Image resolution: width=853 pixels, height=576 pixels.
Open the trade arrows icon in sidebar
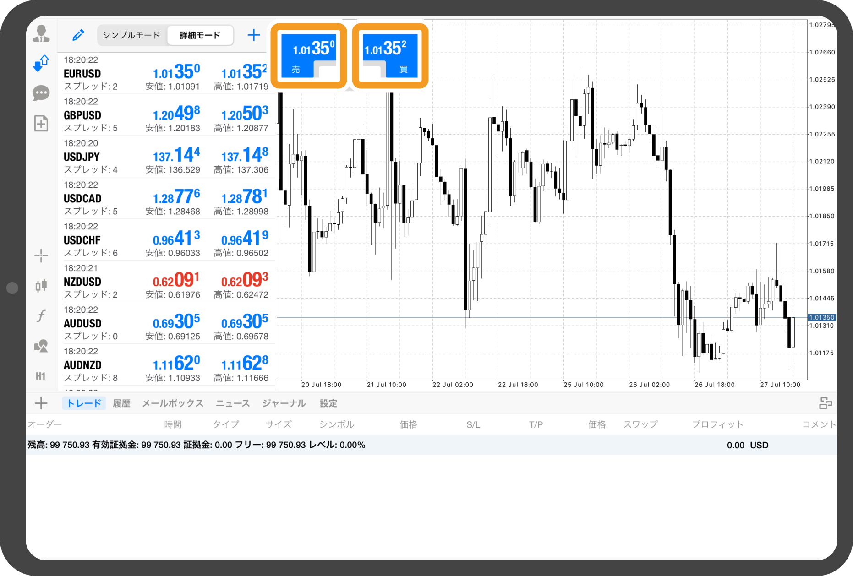[41, 64]
